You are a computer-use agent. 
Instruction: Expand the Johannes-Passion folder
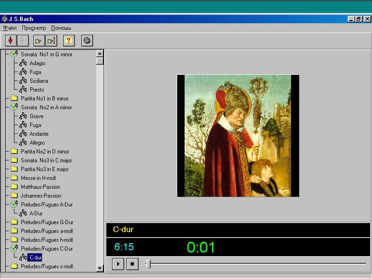coord(41,196)
